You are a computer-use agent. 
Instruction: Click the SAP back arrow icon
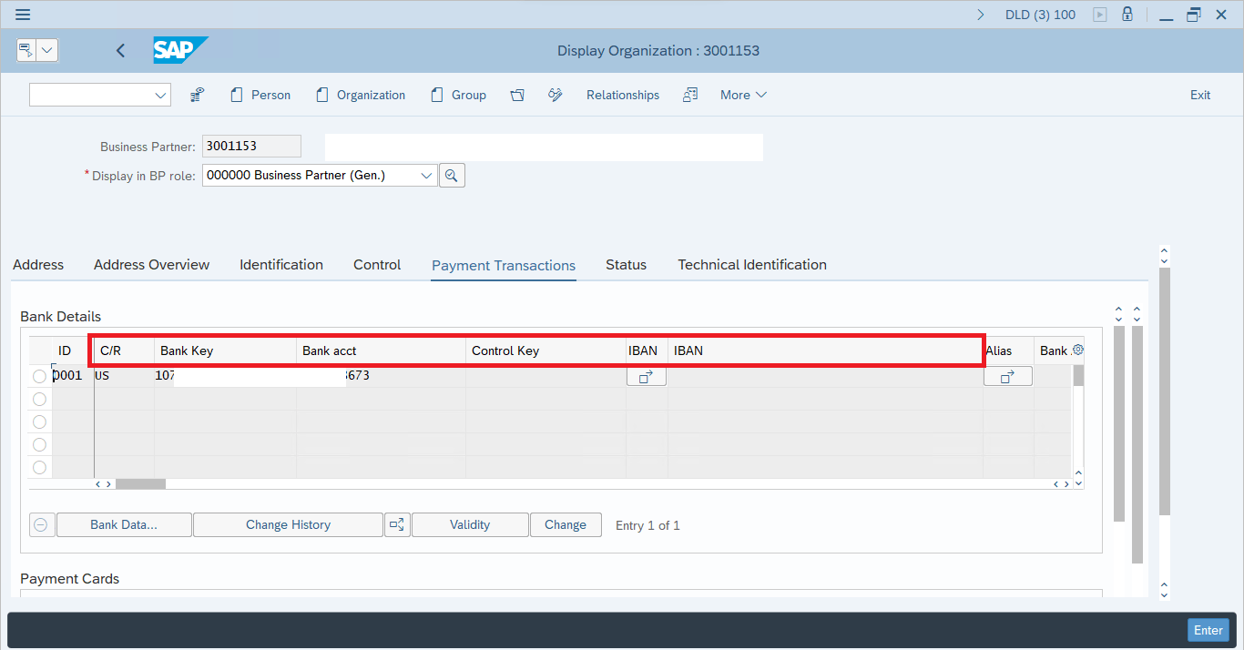click(120, 51)
